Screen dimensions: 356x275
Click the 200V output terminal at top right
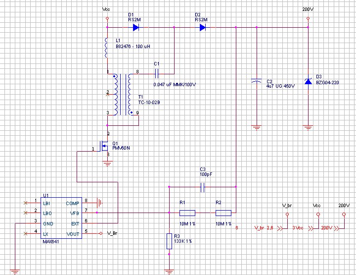[x=308, y=18]
